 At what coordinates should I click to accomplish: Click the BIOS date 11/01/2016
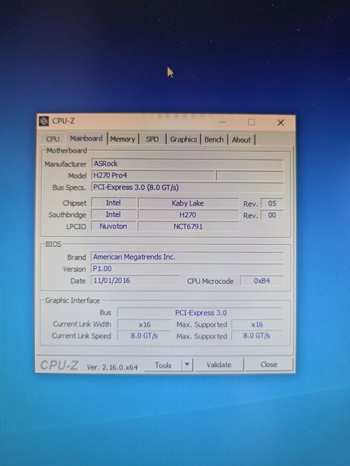[x=135, y=280]
